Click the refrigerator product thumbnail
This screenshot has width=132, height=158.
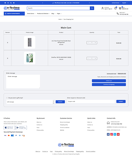click(30, 42)
